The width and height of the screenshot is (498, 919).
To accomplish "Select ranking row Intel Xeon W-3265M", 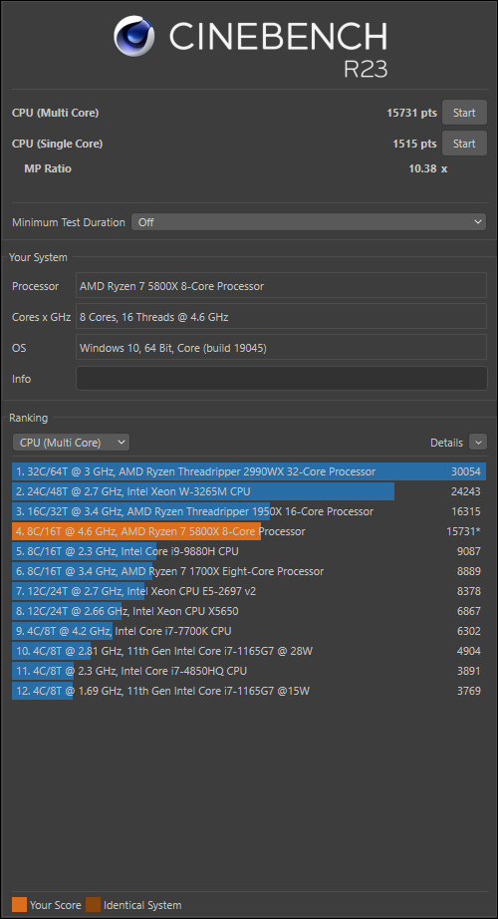I will 249,491.
